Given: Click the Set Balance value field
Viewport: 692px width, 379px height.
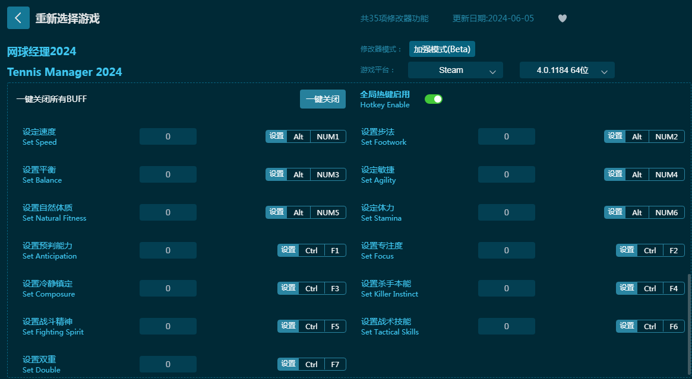Looking at the screenshot, I should 168,174.
